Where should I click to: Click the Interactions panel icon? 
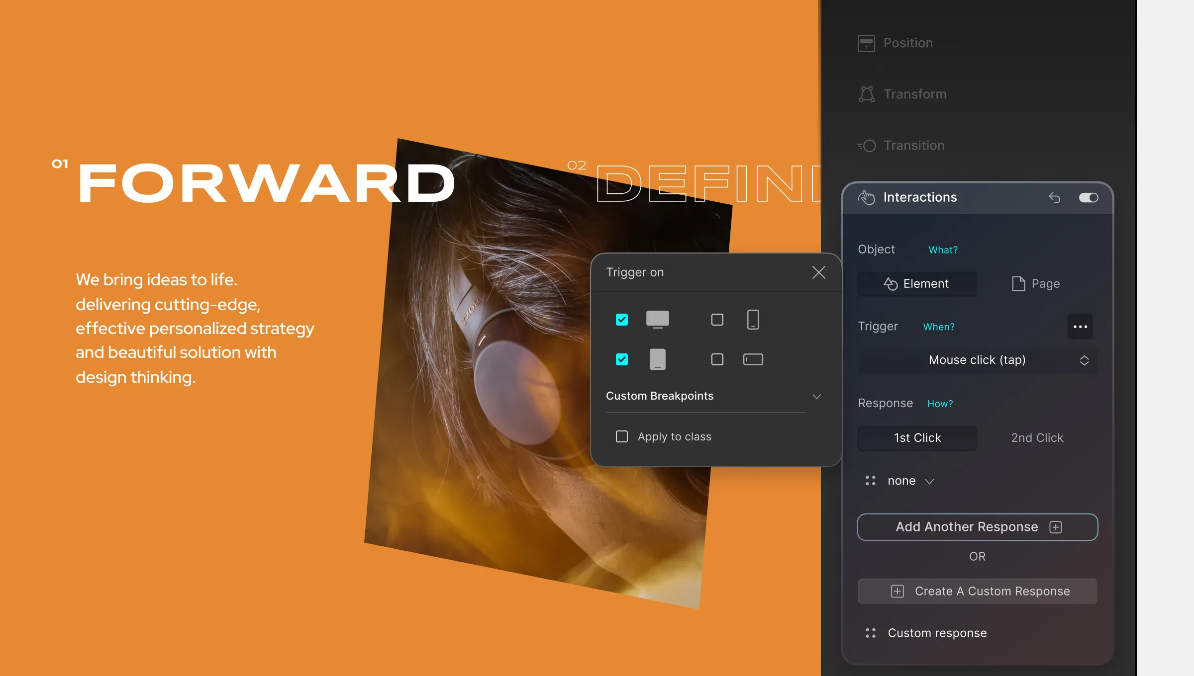[x=868, y=197]
